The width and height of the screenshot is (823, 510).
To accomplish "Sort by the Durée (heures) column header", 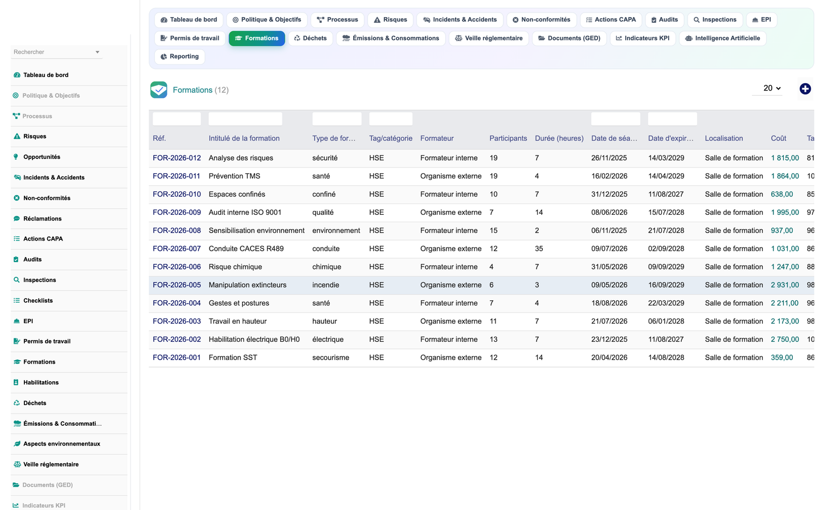I will tap(559, 138).
